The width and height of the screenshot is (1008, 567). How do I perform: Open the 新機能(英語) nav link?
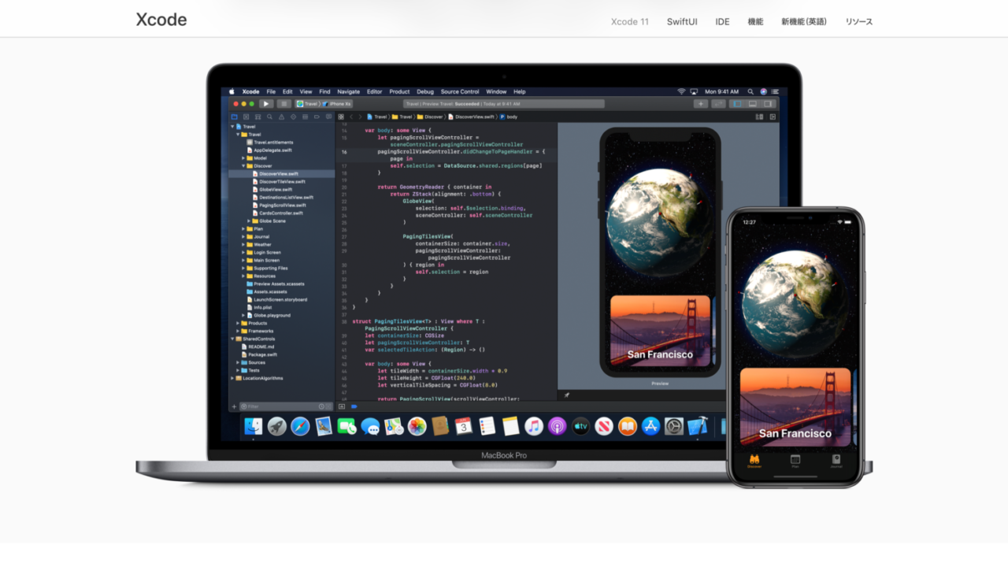pos(804,21)
